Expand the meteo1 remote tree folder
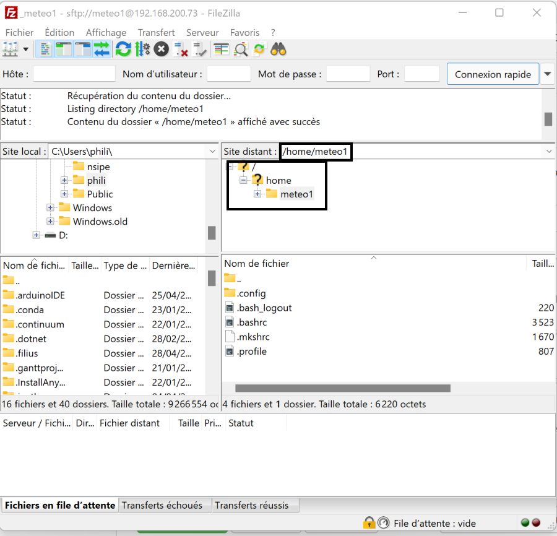 [257, 194]
